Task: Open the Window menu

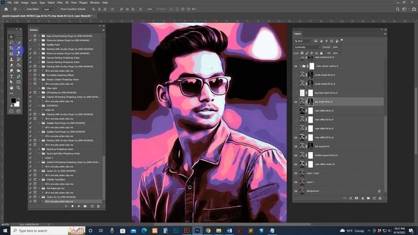Action: tap(95, 3)
